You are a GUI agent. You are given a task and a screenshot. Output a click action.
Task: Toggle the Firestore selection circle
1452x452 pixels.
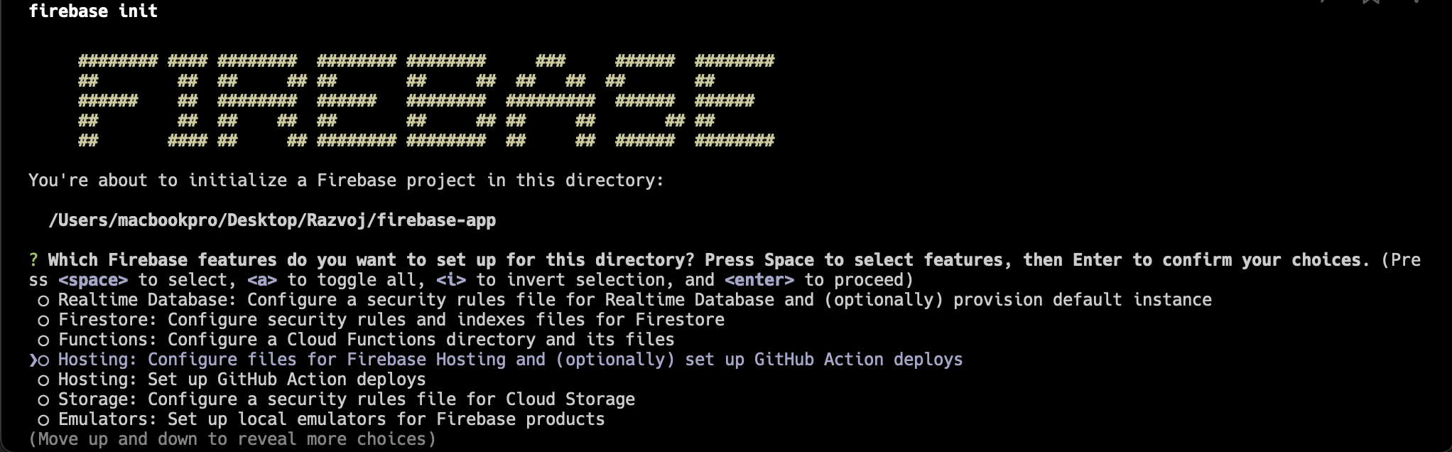tap(43, 321)
